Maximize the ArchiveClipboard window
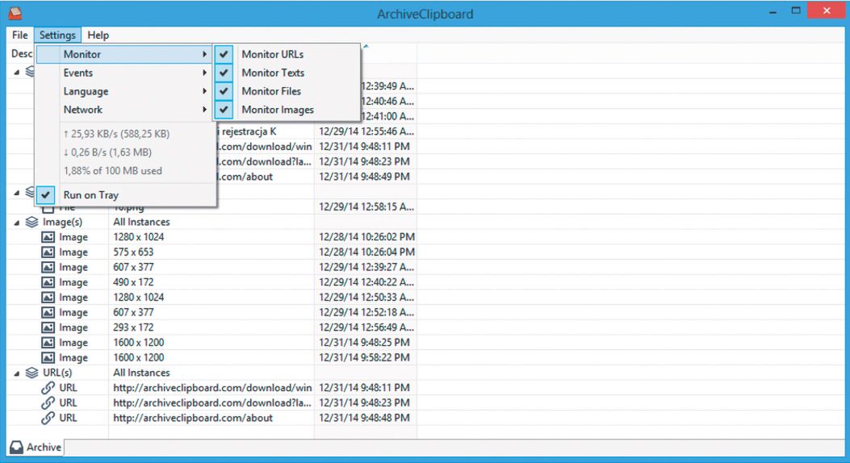Image resolution: width=850 pixels, height=463 pixels. pyautogui.click(x=796, y=10)
